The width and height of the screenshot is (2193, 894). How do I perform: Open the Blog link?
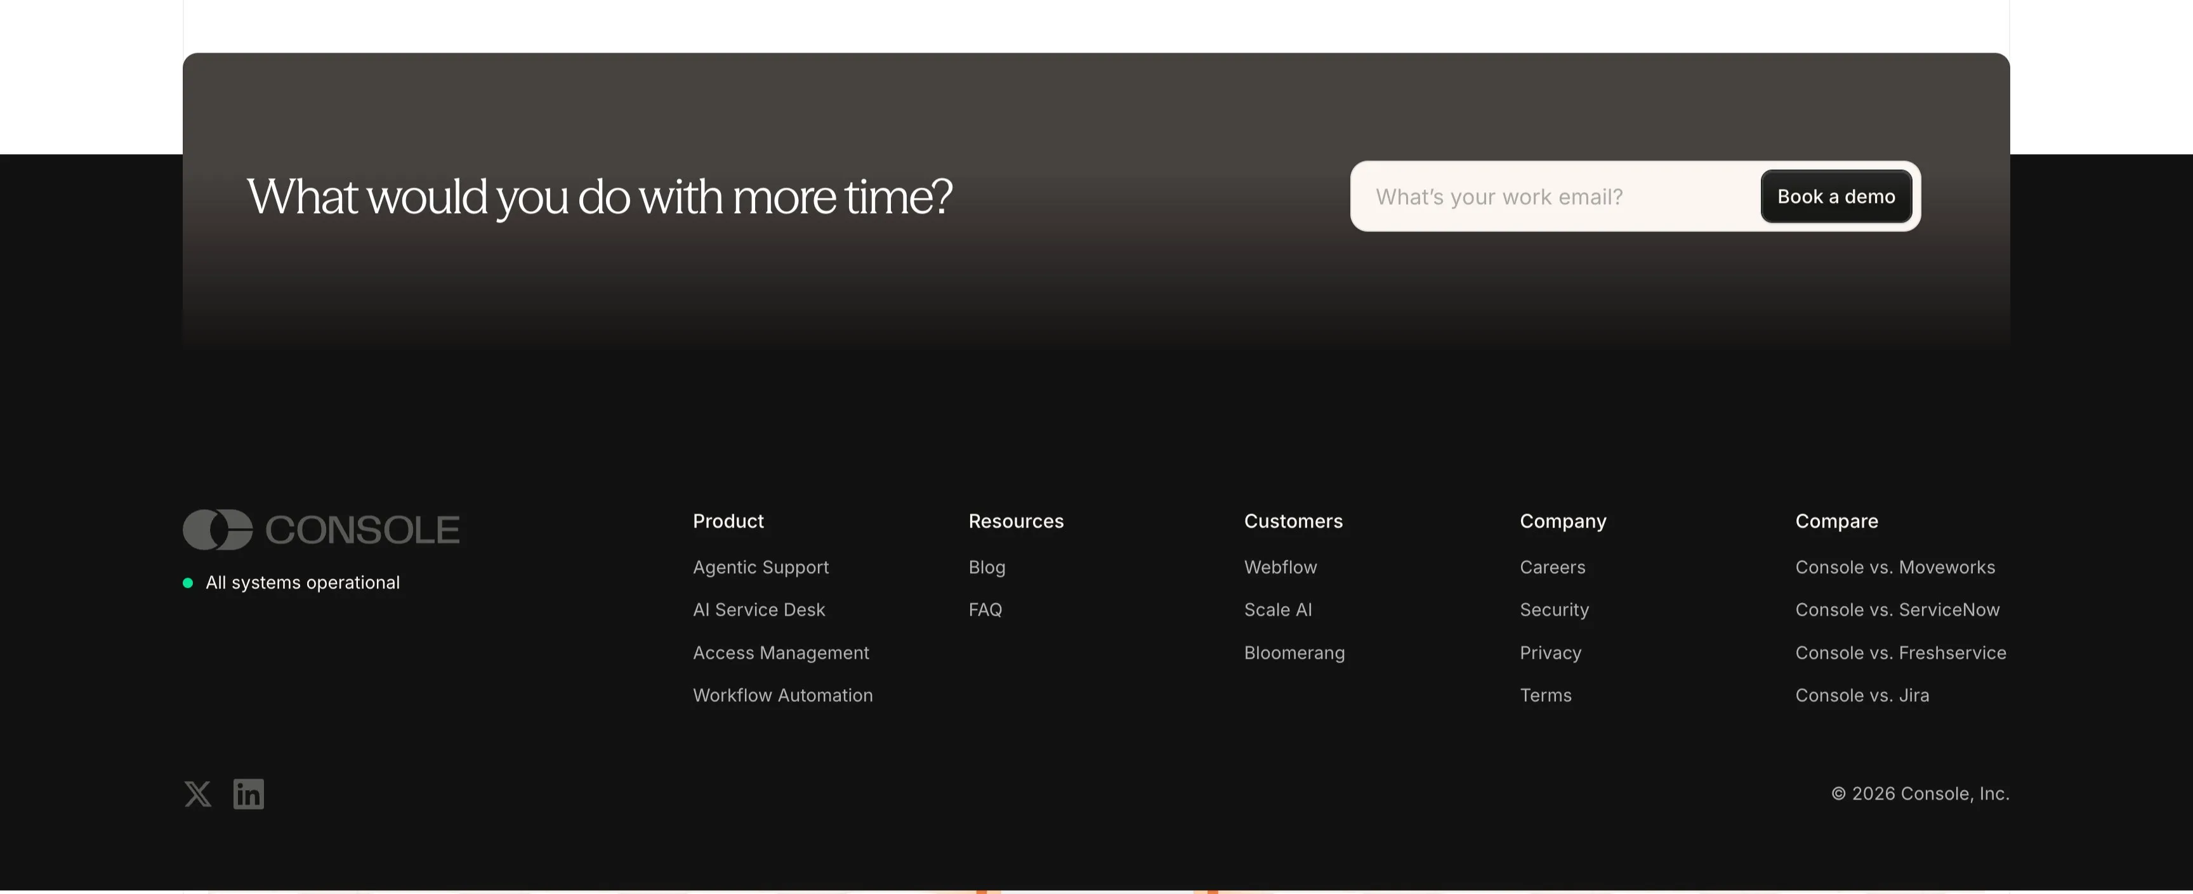pos(987,567)
